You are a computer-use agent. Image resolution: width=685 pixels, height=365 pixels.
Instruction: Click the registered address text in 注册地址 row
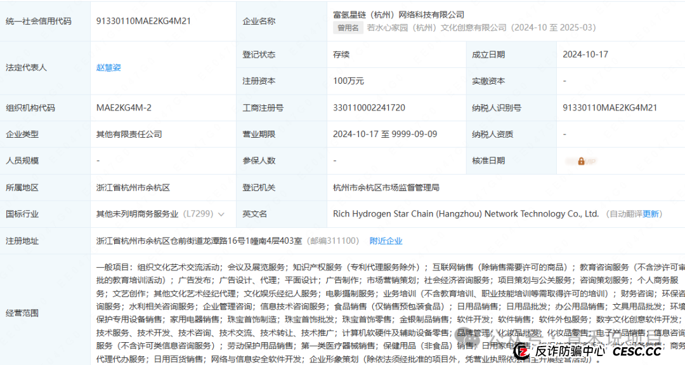tap(199, 241)
